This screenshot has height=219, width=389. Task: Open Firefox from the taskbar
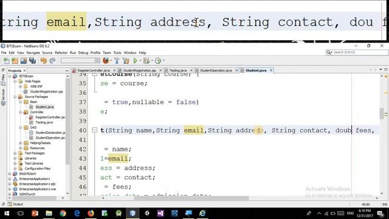tap(91, 214)
